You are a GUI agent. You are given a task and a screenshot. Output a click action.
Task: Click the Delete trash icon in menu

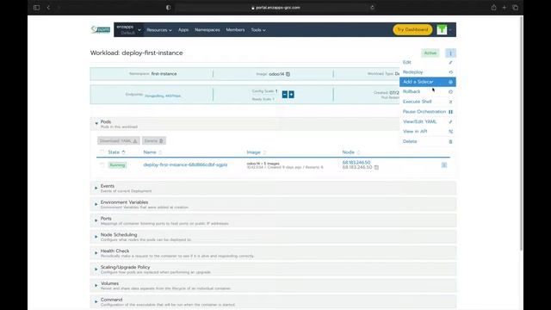[450, 141]
